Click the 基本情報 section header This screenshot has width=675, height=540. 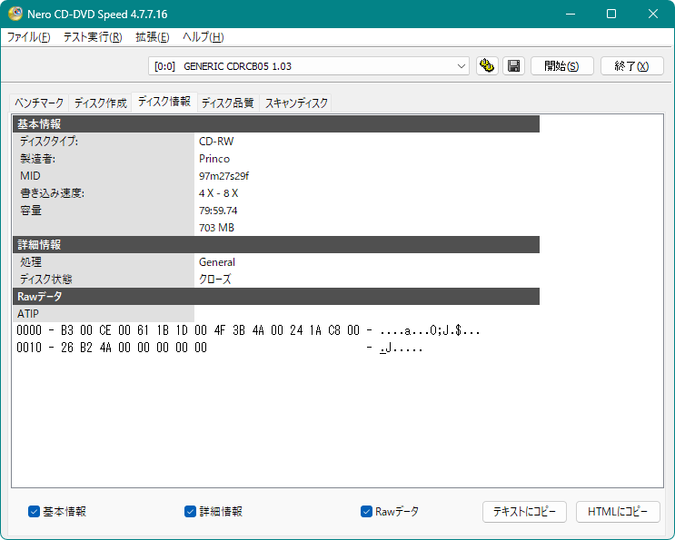pos(276,124)
